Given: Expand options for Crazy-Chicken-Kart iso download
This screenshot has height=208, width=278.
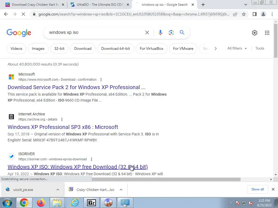Looking at the screenshot, I should pyautogui.click(x=121, y=190).
